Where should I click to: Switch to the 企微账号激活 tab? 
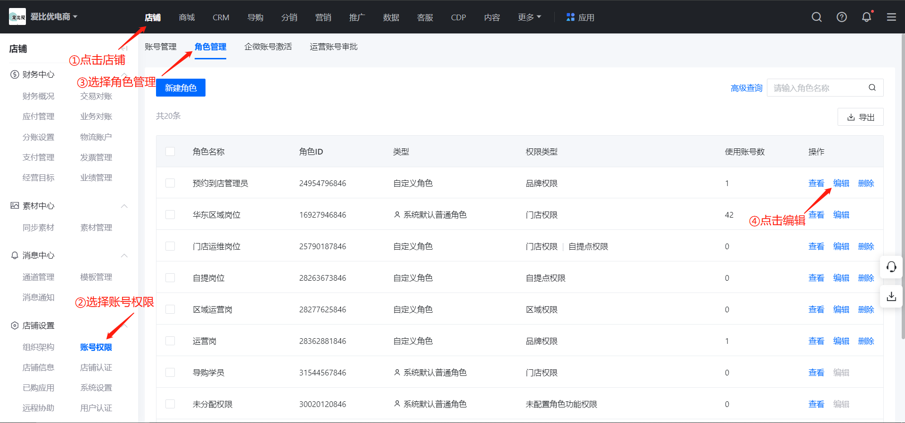[x=268, y=47]
